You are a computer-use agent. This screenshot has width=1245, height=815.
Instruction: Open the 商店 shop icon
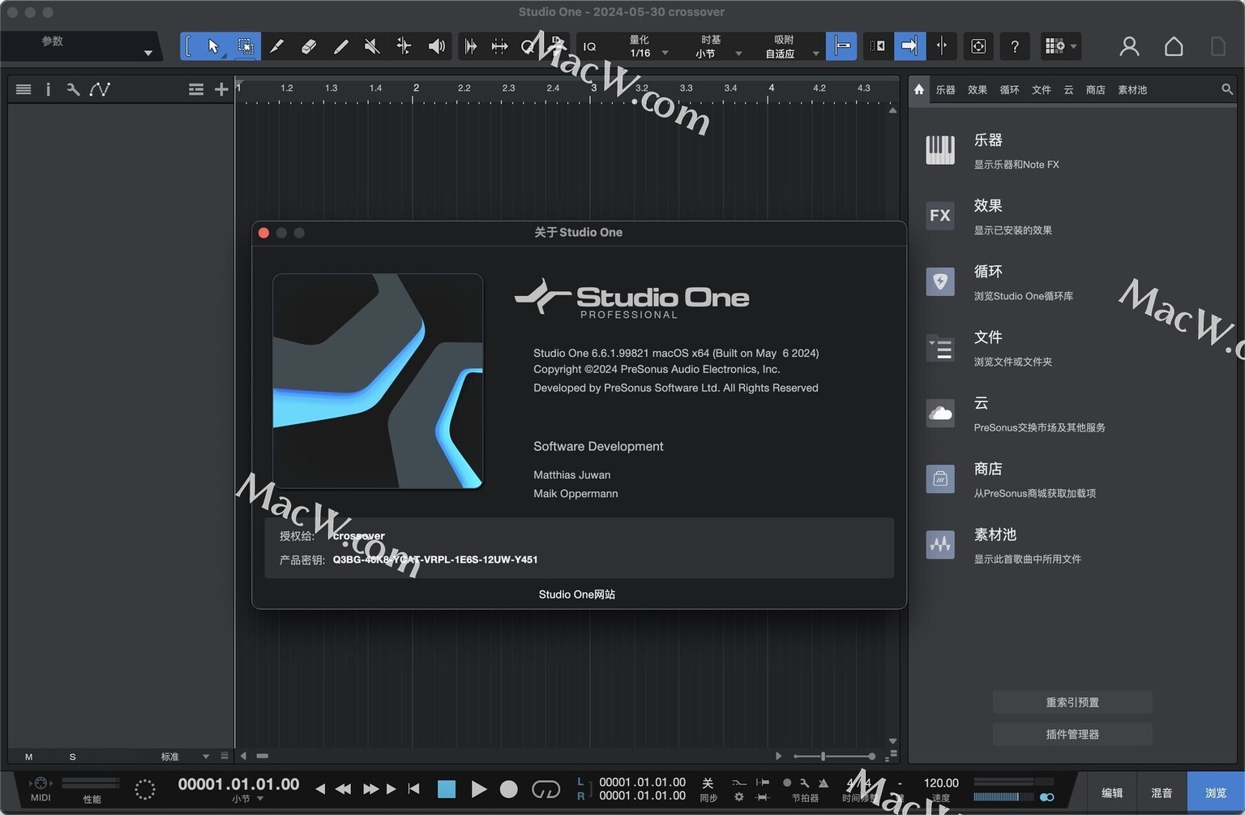click(940, 479)
